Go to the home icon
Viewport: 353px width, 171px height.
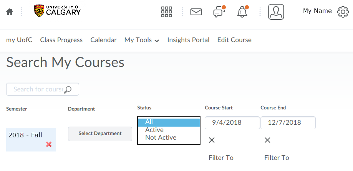pos(10,11)
